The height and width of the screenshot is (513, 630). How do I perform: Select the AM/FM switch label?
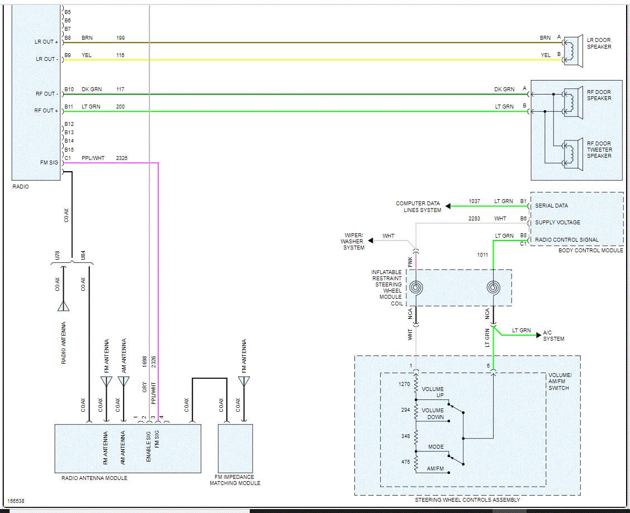(435, 468)
